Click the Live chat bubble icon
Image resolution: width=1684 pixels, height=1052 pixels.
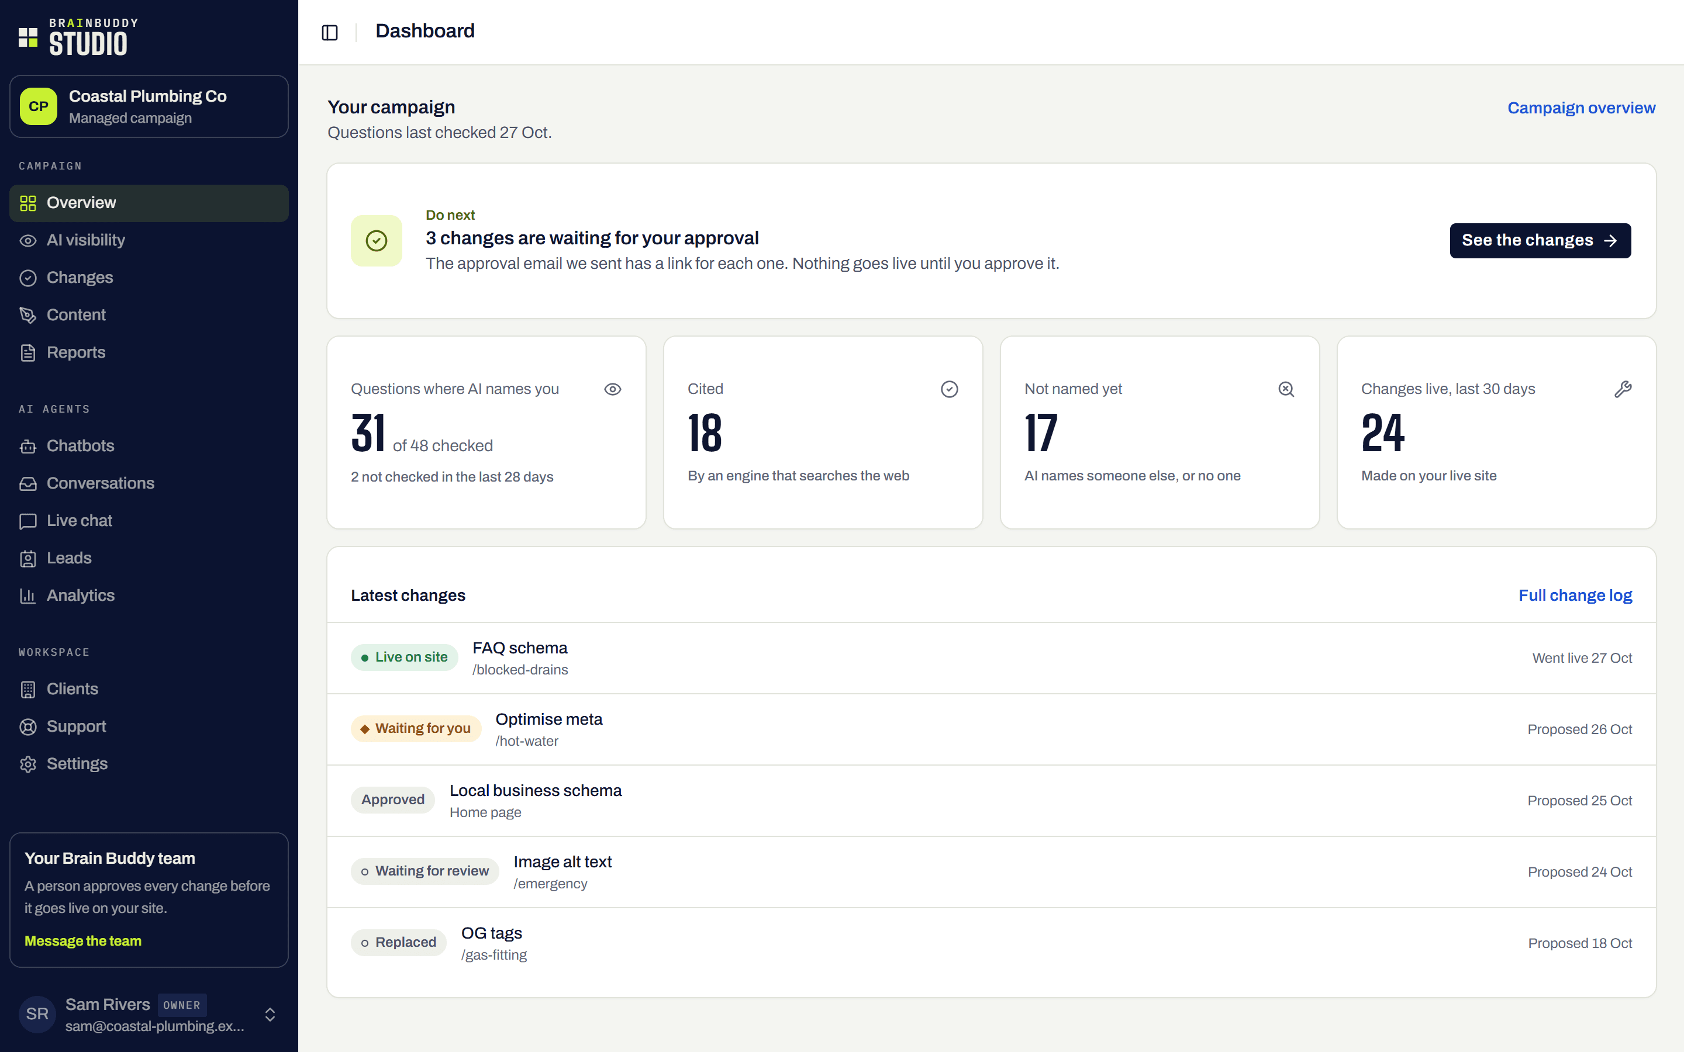click(28, 521)
